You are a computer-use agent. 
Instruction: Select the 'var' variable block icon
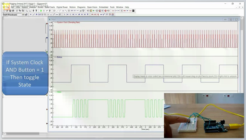[x=124, y=11]
